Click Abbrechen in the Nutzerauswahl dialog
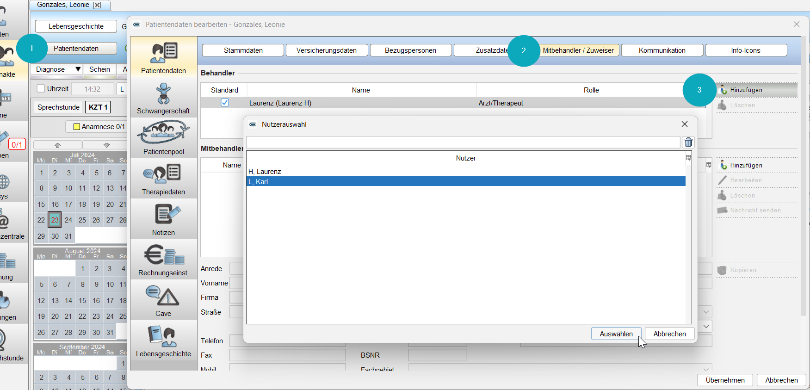810x390 pixels. pos(669,334)
